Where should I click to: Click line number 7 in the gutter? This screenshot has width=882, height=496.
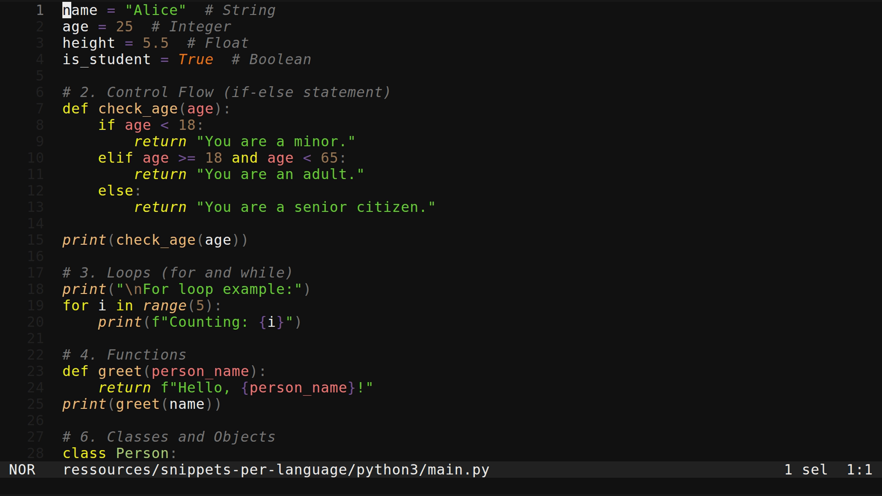[x=40, y=109]
